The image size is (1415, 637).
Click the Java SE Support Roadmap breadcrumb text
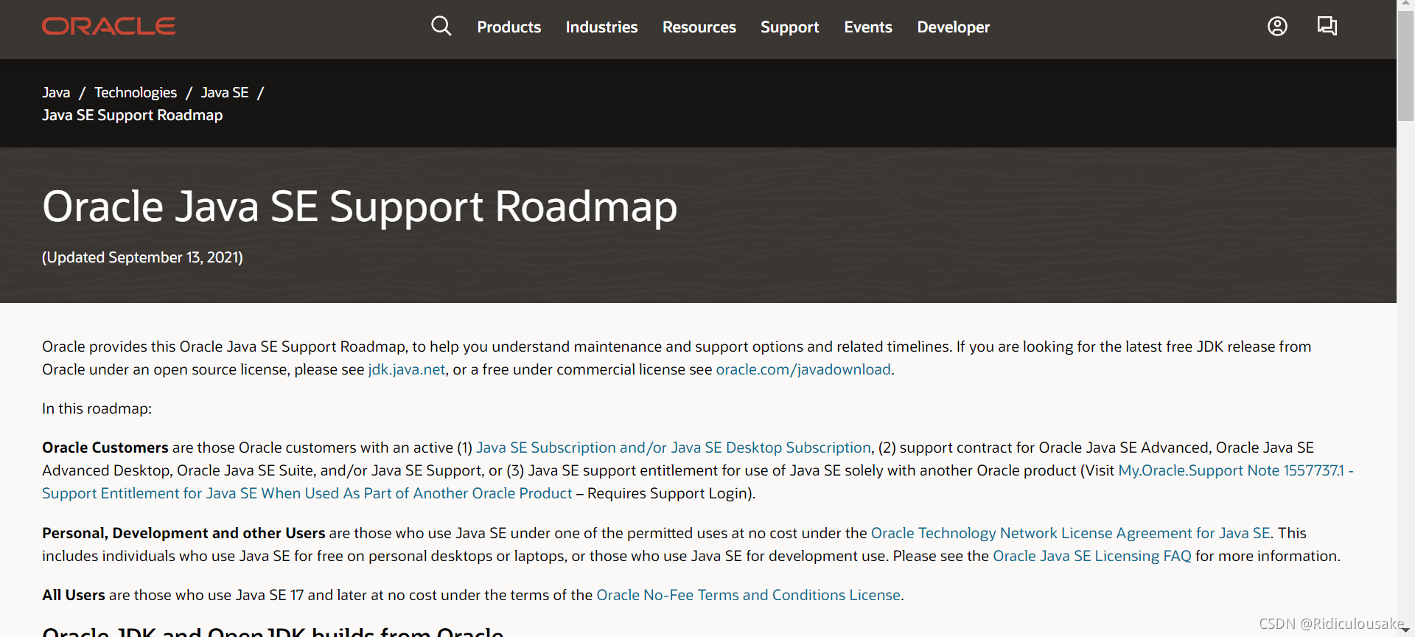pos(133,115)
